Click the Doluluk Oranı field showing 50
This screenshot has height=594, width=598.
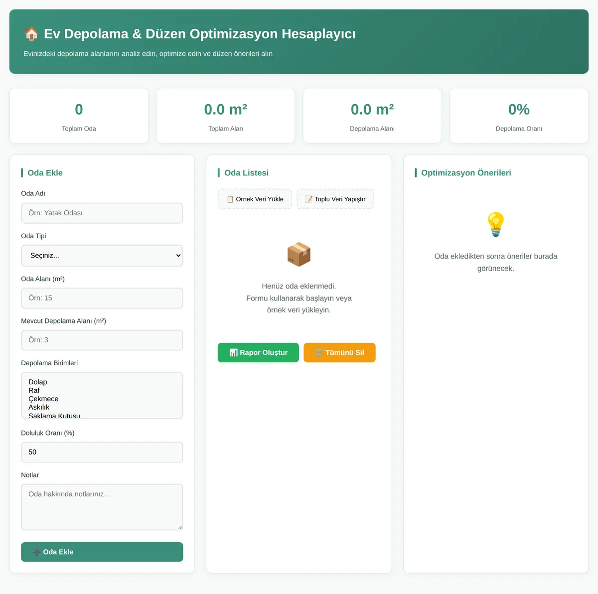coord(102,452)
